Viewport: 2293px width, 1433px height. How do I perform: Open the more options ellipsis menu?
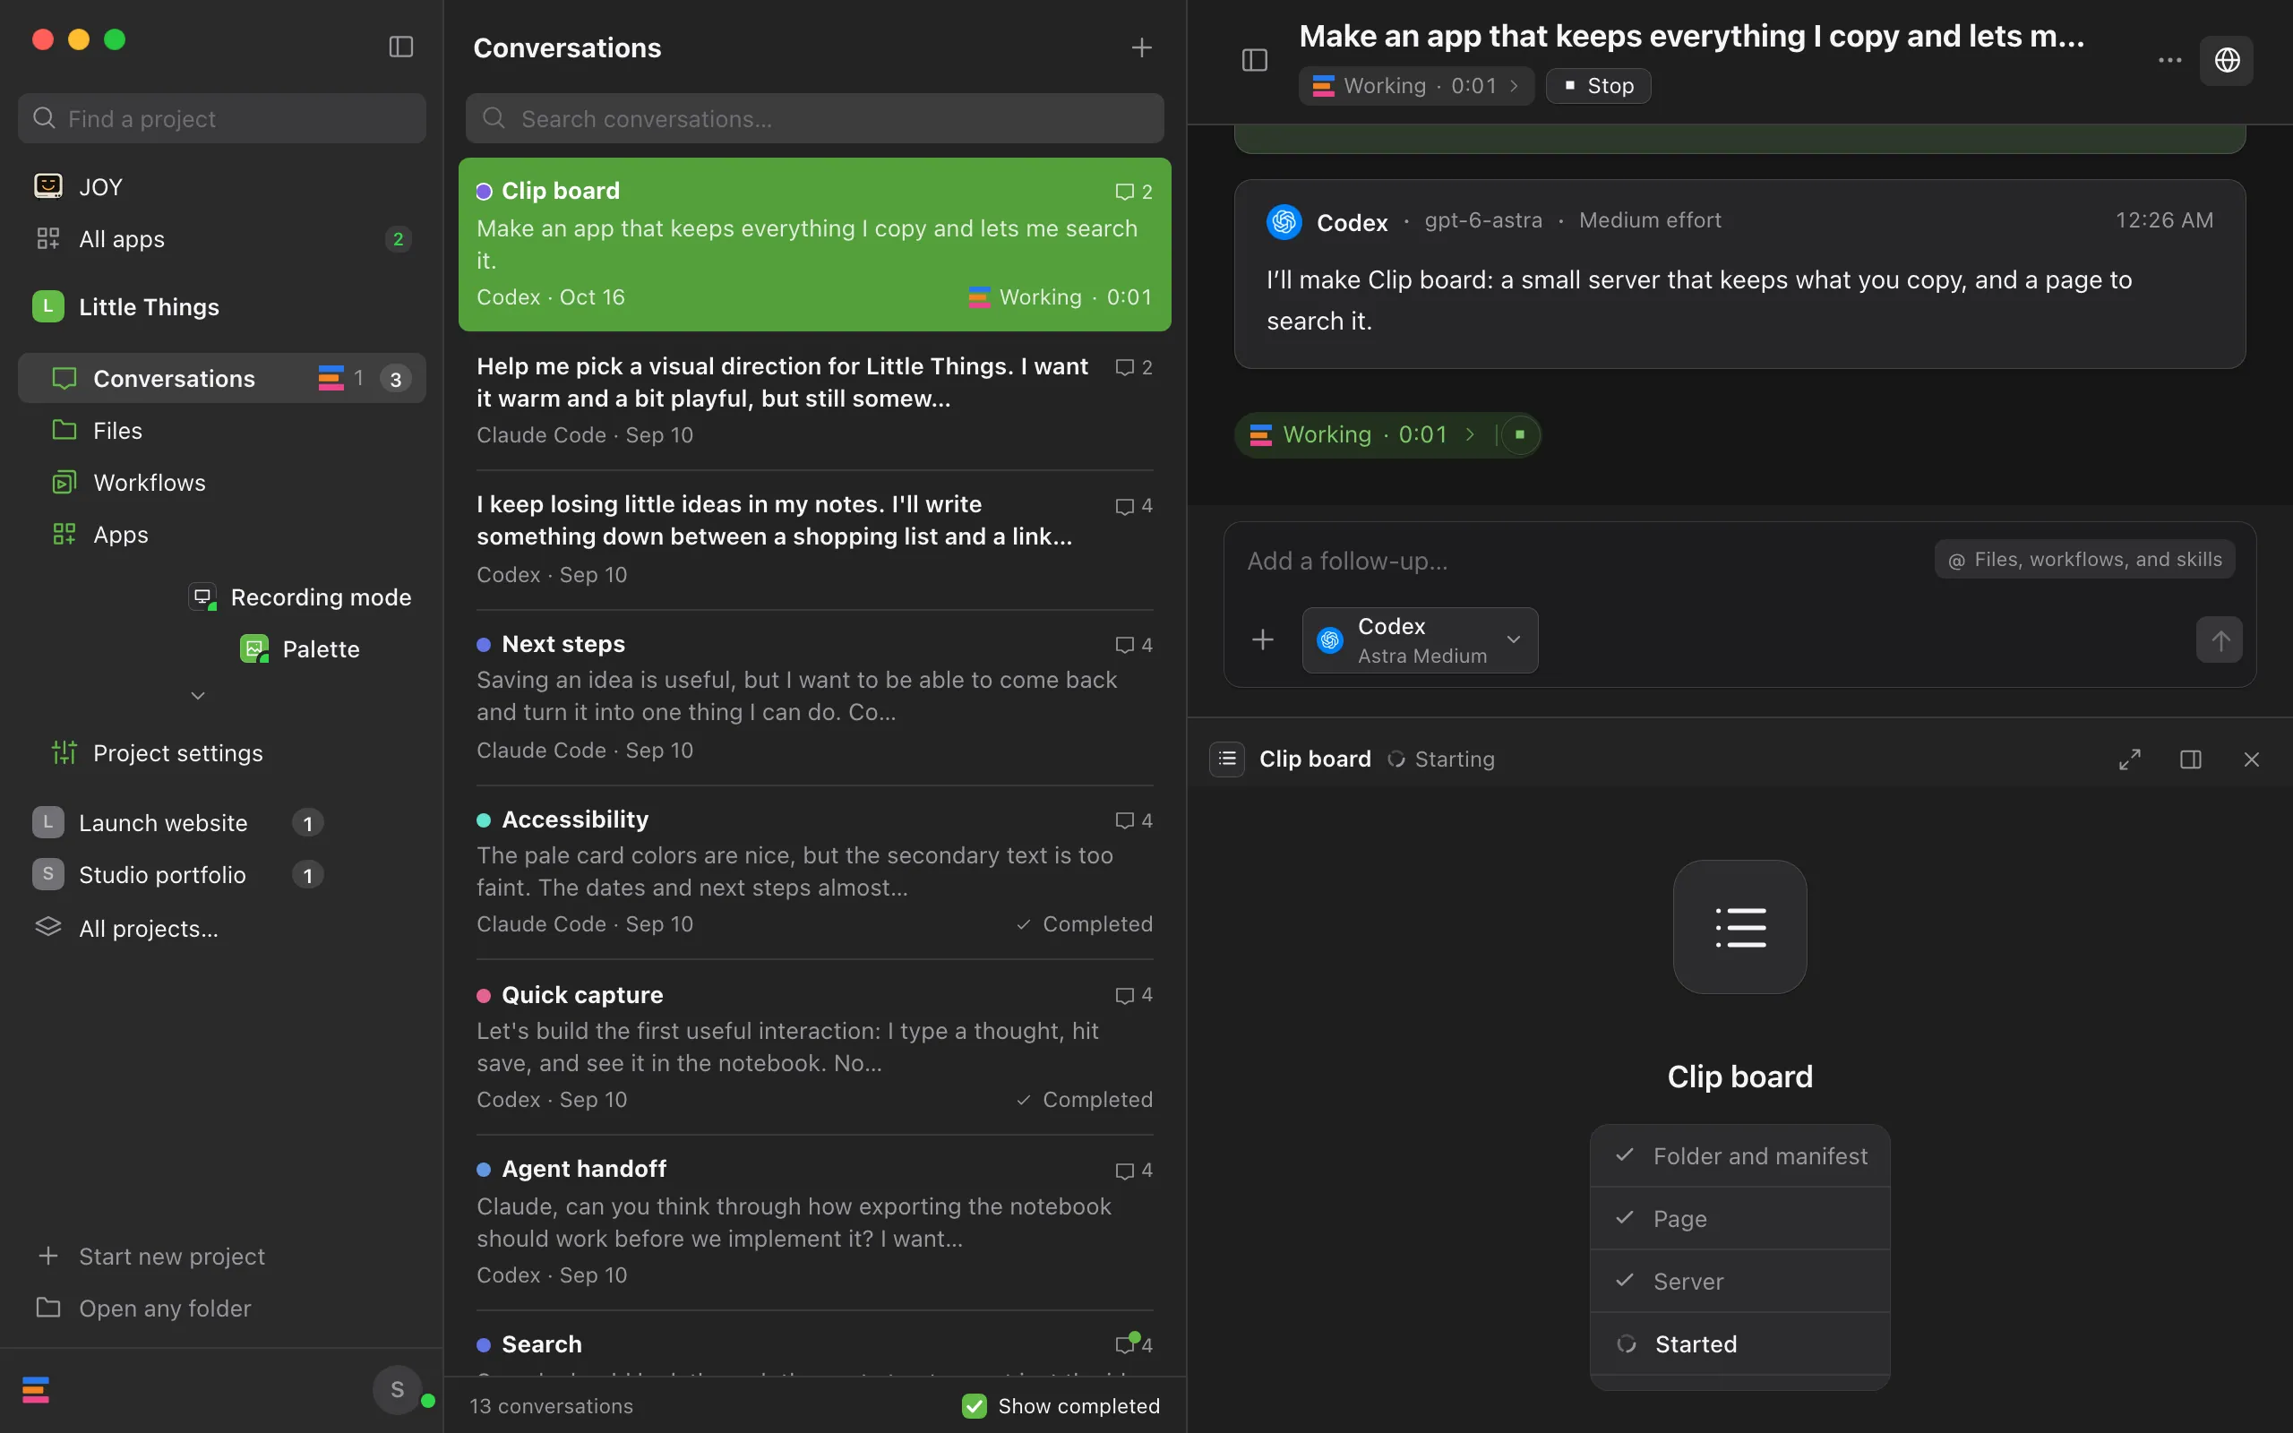[x=2169, y=61]
